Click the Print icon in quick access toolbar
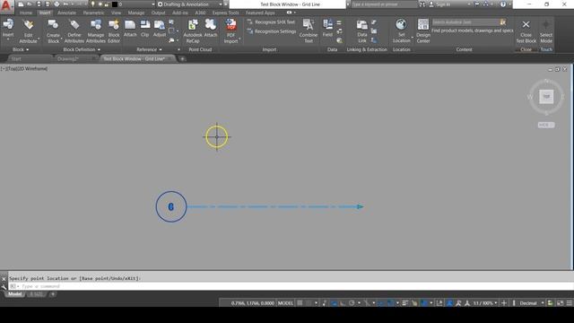574x323 pixels. [57, 4]
